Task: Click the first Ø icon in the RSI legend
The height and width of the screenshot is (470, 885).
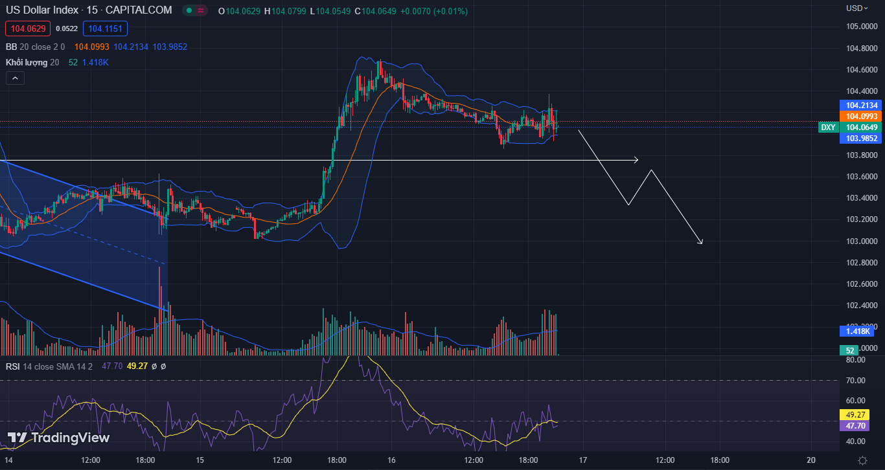Action: tap(154, 366)
